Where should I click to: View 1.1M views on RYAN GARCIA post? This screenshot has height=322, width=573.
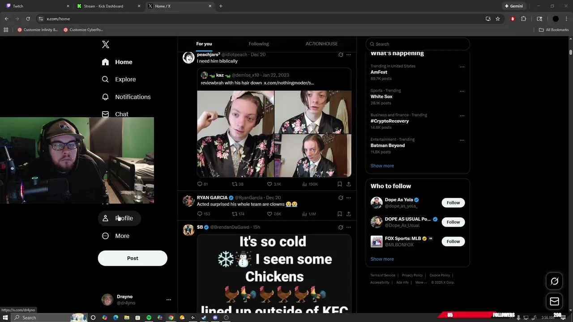click(x=309, y=214)
